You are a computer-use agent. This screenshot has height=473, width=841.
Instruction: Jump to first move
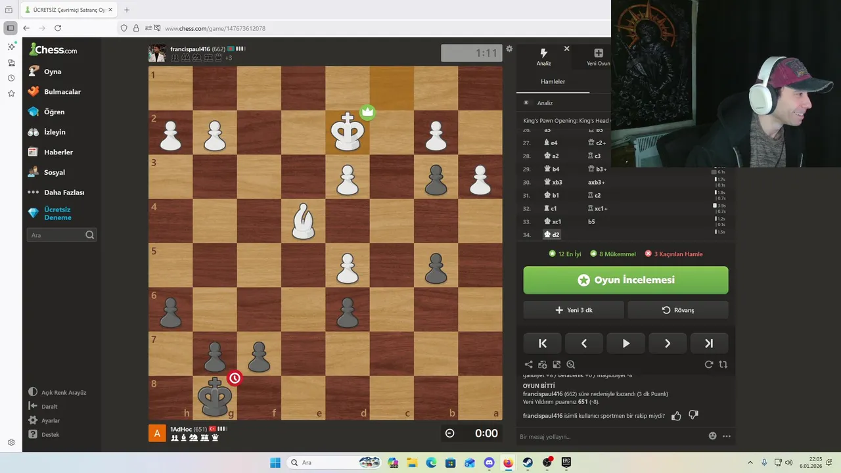coord(543,343)
